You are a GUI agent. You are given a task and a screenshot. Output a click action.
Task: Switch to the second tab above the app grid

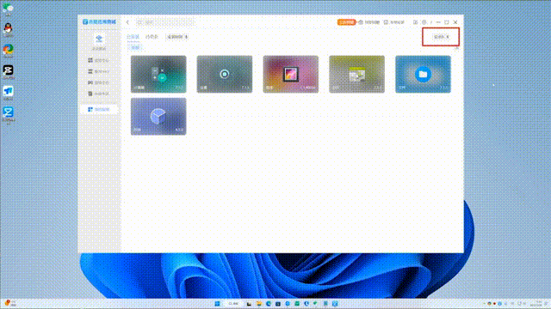coord(152,36)
